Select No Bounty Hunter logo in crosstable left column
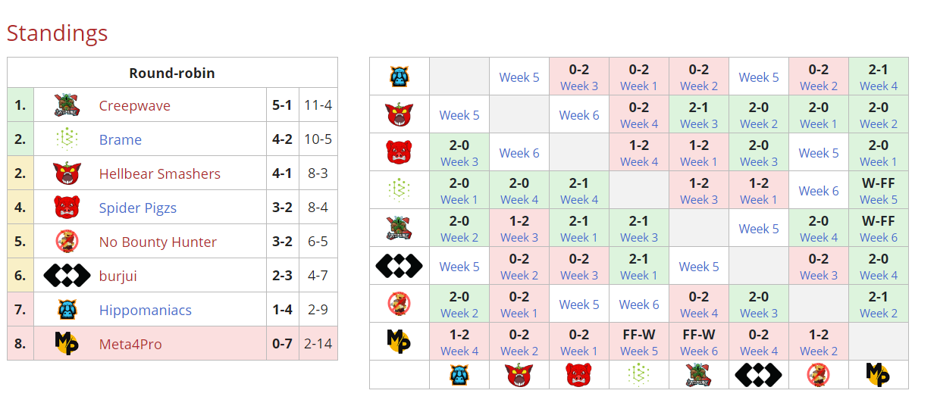This screenshot has width=937, height=406. [x=399, y=304]
